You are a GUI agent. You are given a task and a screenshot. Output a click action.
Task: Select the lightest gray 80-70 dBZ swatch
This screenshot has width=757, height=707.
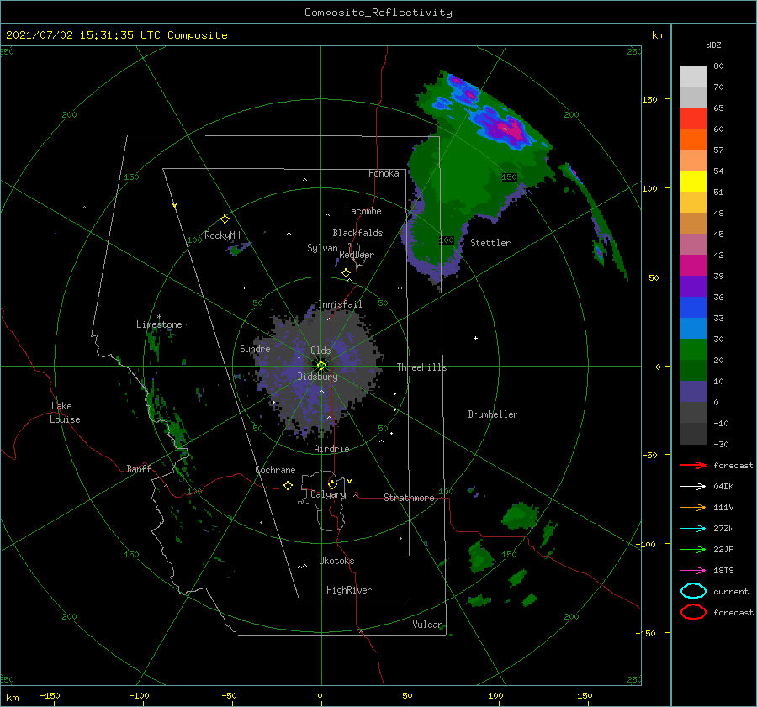click(x=693, y=77)
